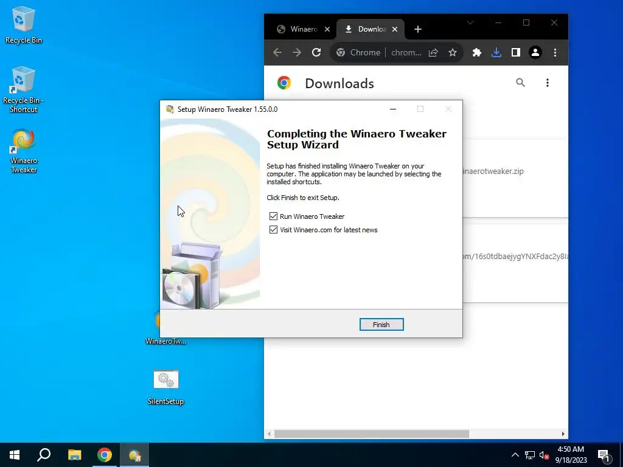The image size is (623, 467).
Task: Close the Downloads tab in Chrome
Action: click(x=394, y=29)
